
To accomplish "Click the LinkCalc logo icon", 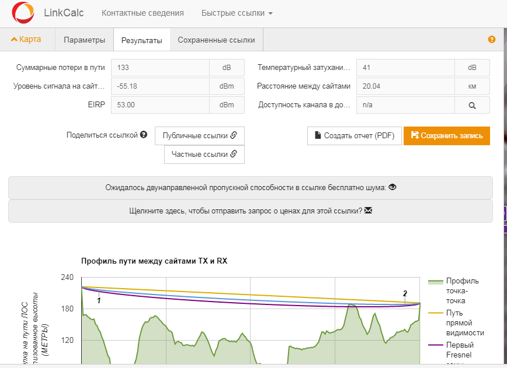I will click(x=23, y=13).
